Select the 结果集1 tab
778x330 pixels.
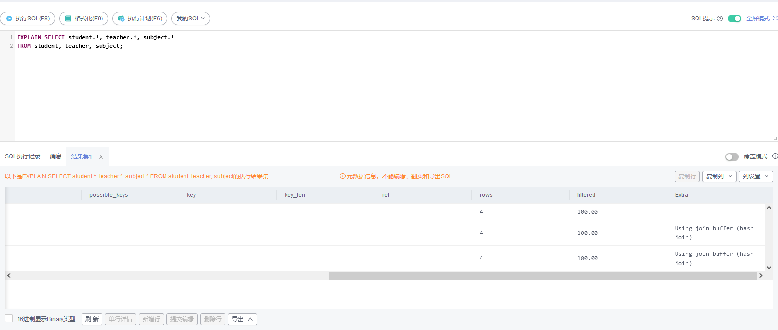click(82, 157)
